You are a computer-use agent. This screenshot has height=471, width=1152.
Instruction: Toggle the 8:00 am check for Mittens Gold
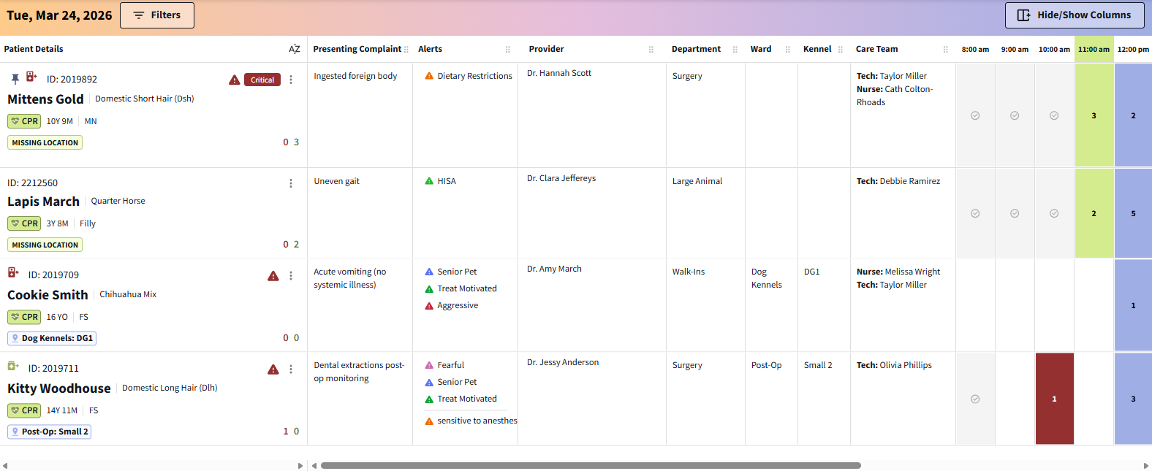coord(975,115)
